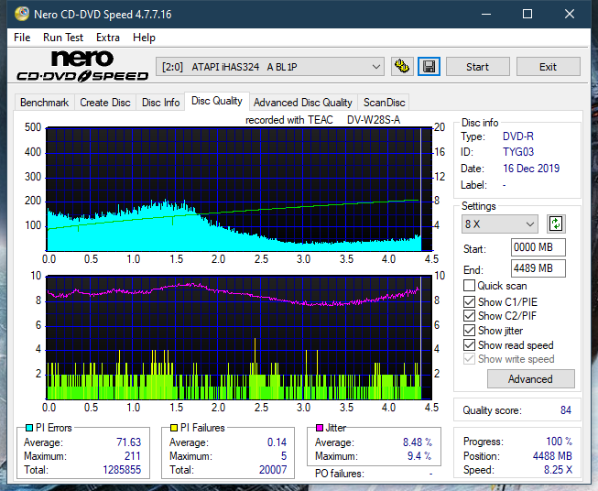This screenshot has width=598, height=491.
Task: Click the Quality score value 84
Action: pyautogui.click(x=566, y=410)
